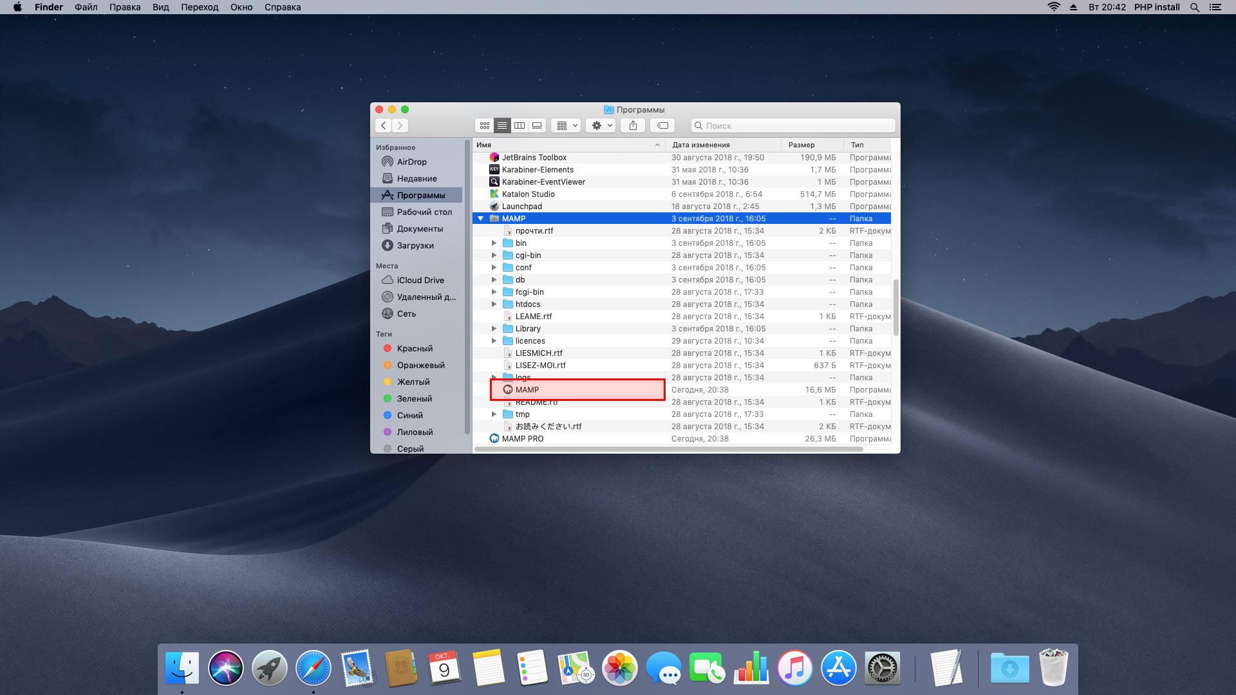
Task: Switch Finder to column view
Action: (x=520, y=125)
